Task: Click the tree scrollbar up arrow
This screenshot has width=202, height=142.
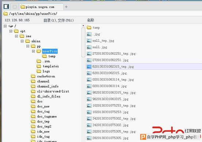Action: (x=83, y=26)
